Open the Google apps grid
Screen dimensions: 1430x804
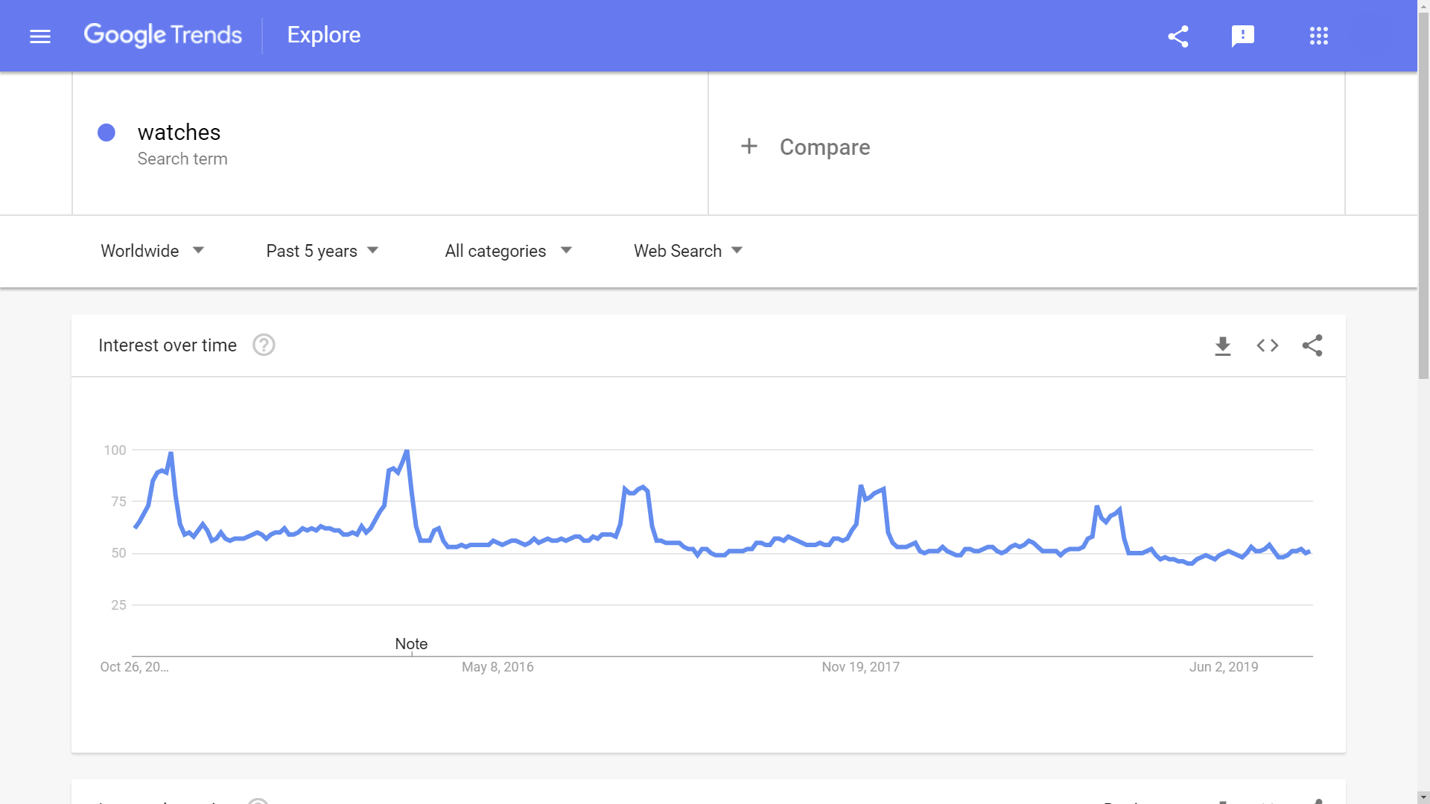1319,36
